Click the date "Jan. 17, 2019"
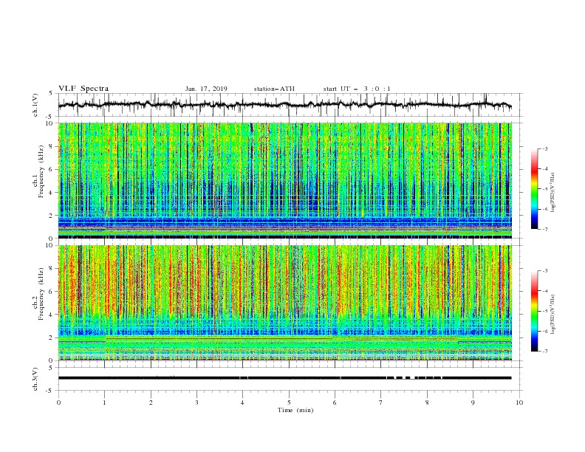Image resolution: width=585 pixels, height=452 pixels. coord(206,89)
